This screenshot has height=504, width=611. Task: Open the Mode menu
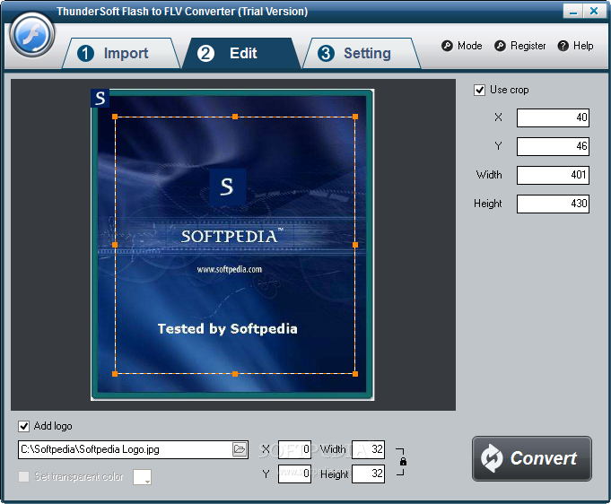(x=462, y=46)
